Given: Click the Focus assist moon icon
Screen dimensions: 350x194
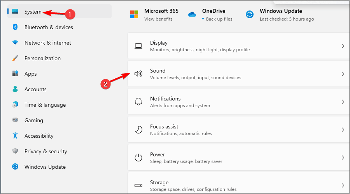Looking at the screenshot, I should tap(138, 130).
